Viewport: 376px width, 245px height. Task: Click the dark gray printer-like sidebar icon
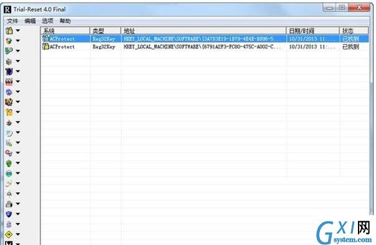tap(9, 204)
